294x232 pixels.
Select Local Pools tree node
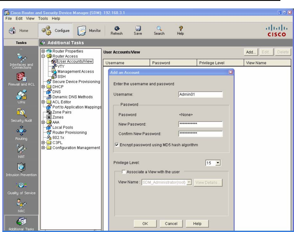pos(63,127)
